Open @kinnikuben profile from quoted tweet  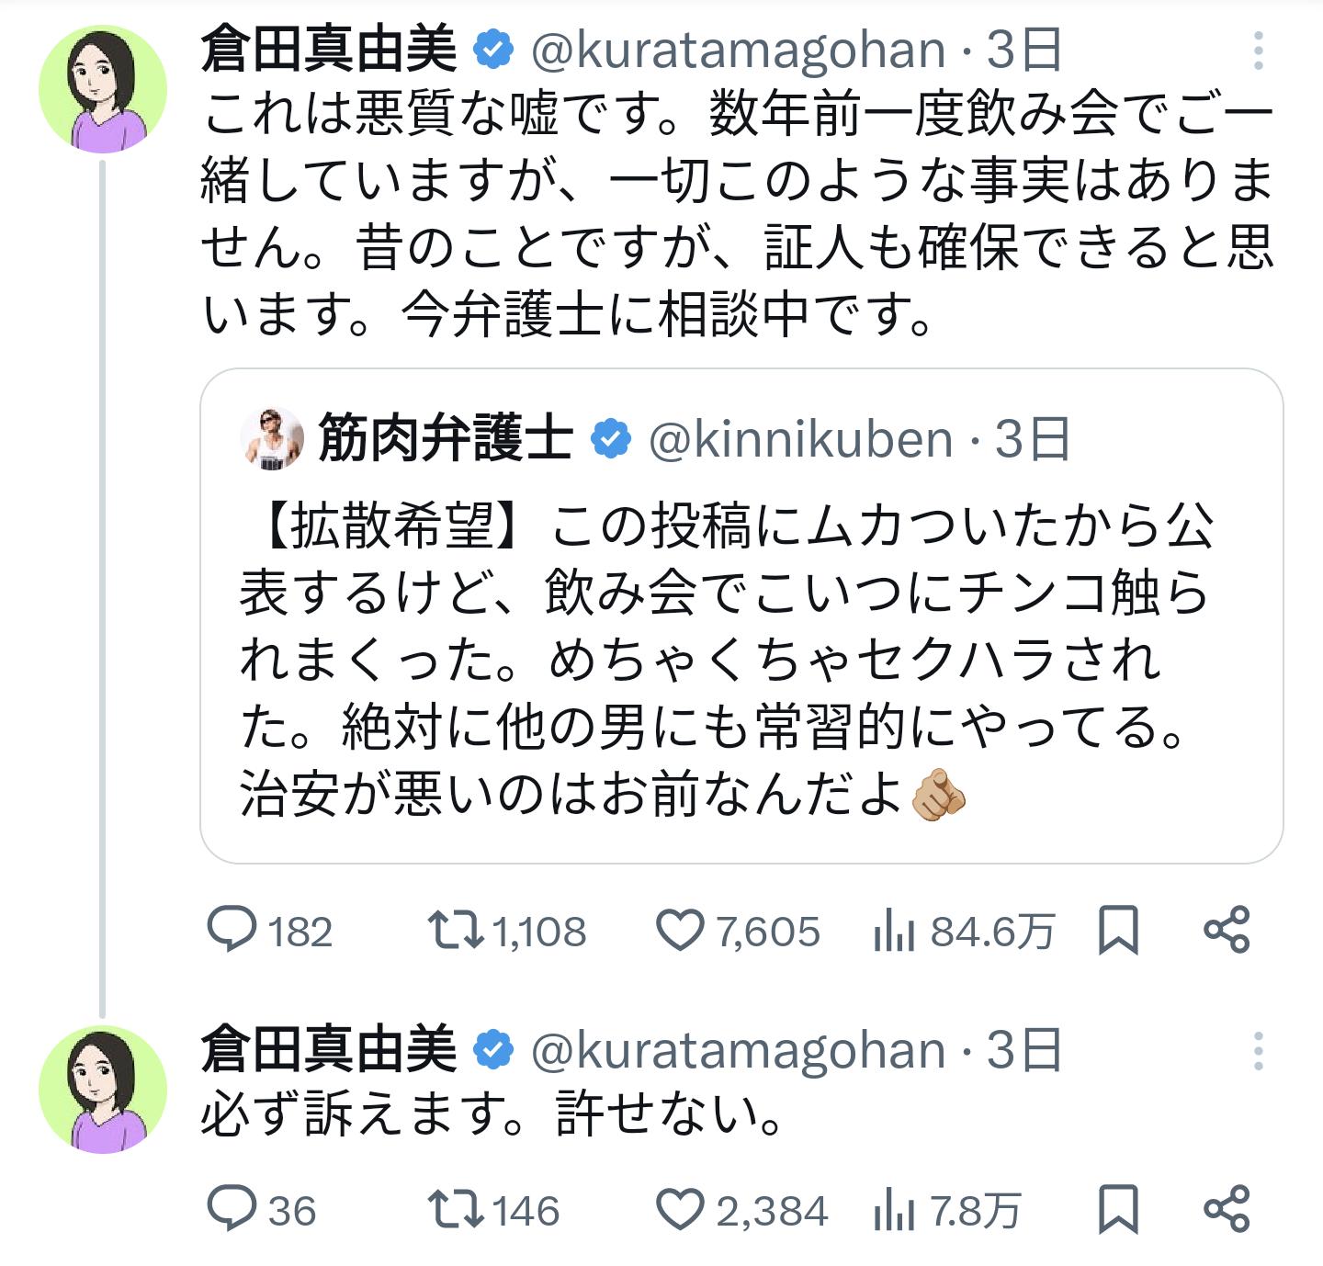click(800, 440)
